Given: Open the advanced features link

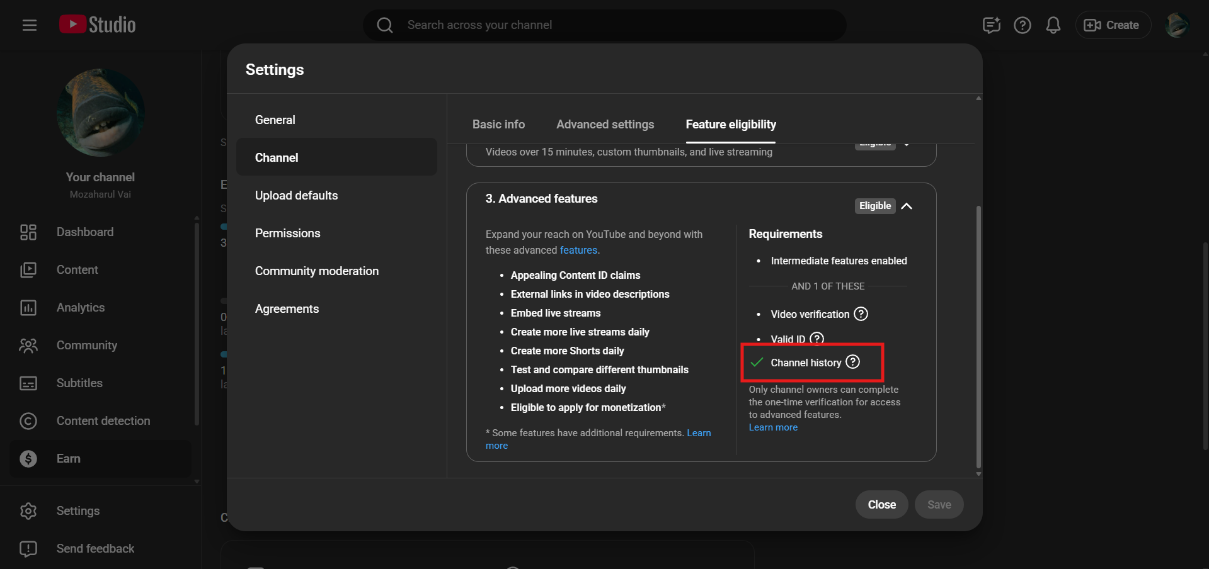Looking at the screenshot, I should pos(578,251).
